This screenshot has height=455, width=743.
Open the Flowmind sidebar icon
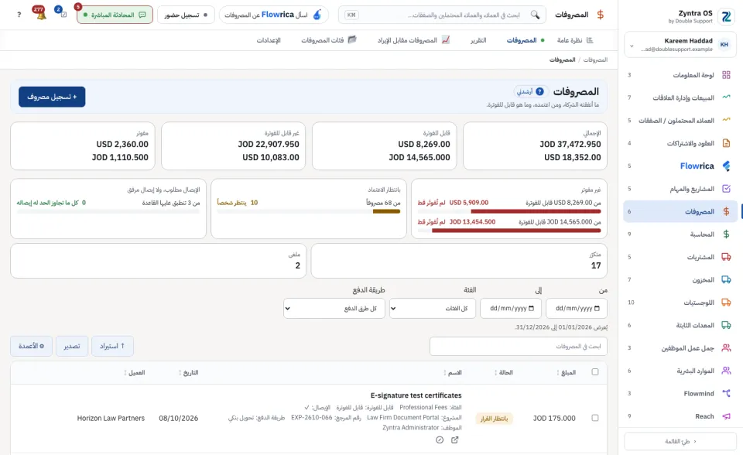tap(726, 393)
